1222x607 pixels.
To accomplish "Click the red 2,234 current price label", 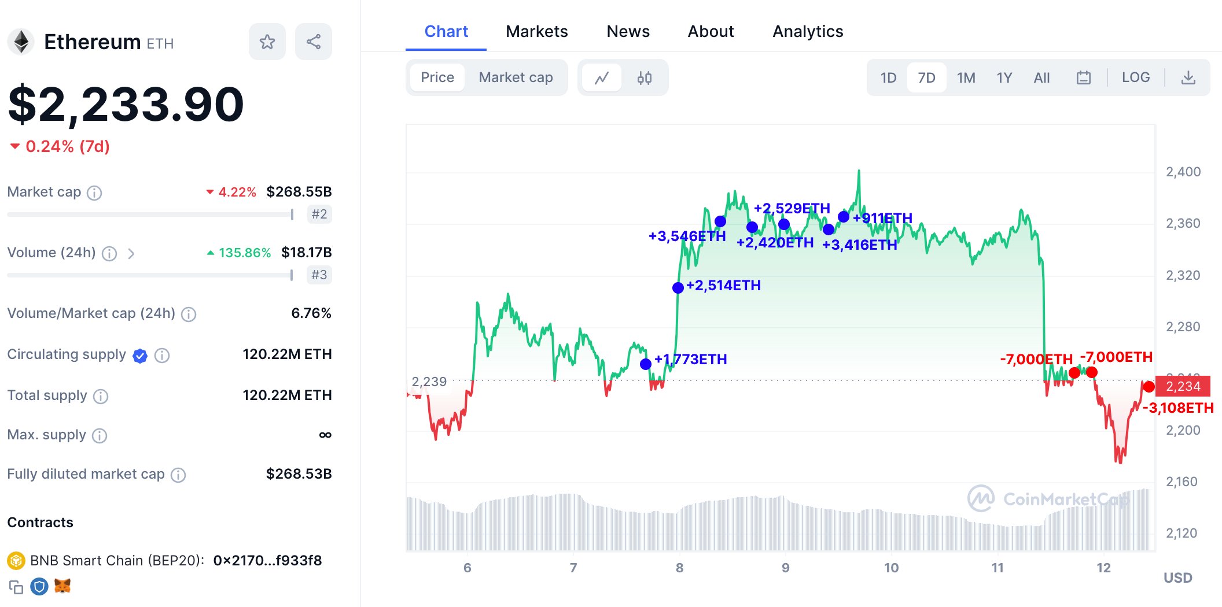I will point(1183,386).
